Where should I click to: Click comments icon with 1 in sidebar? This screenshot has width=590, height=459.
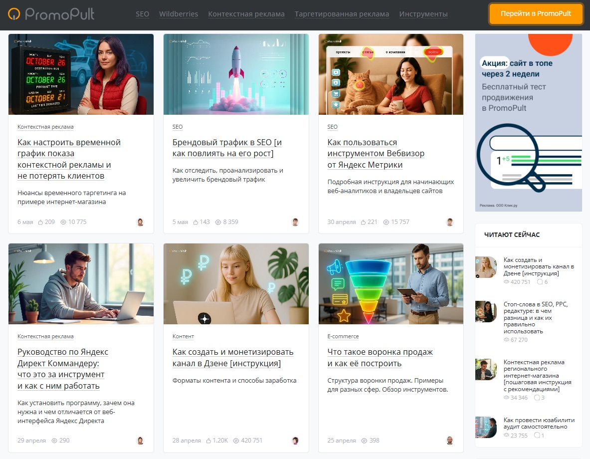tap(537, 435)
